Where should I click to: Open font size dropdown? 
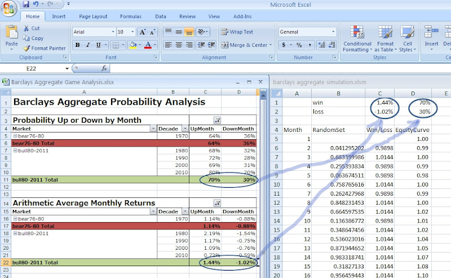pos(132,32)
